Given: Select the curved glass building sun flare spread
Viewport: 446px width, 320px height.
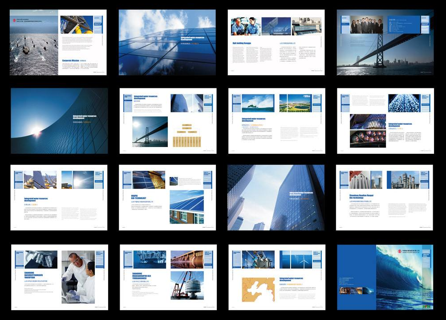Looking at the screenshot, I should 59,121.
